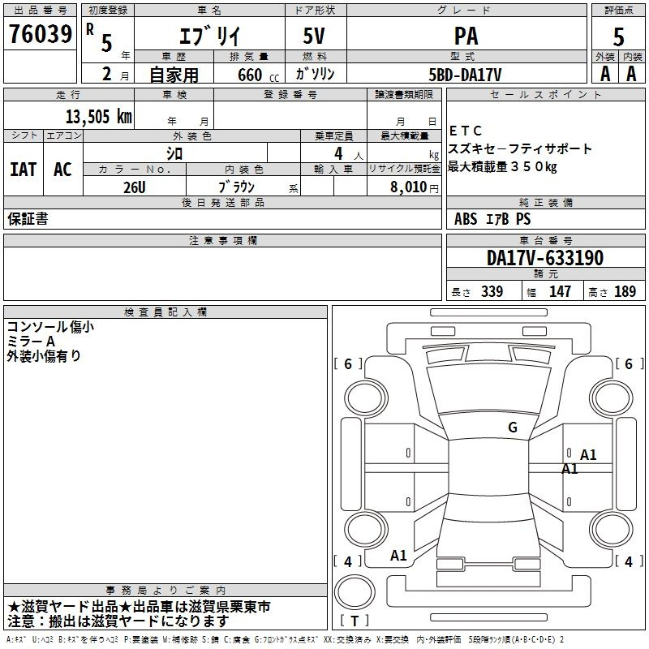
Task: Click the A1 mark at diagram bottom left
Action: pyautogui.click(x=398, y=556)
